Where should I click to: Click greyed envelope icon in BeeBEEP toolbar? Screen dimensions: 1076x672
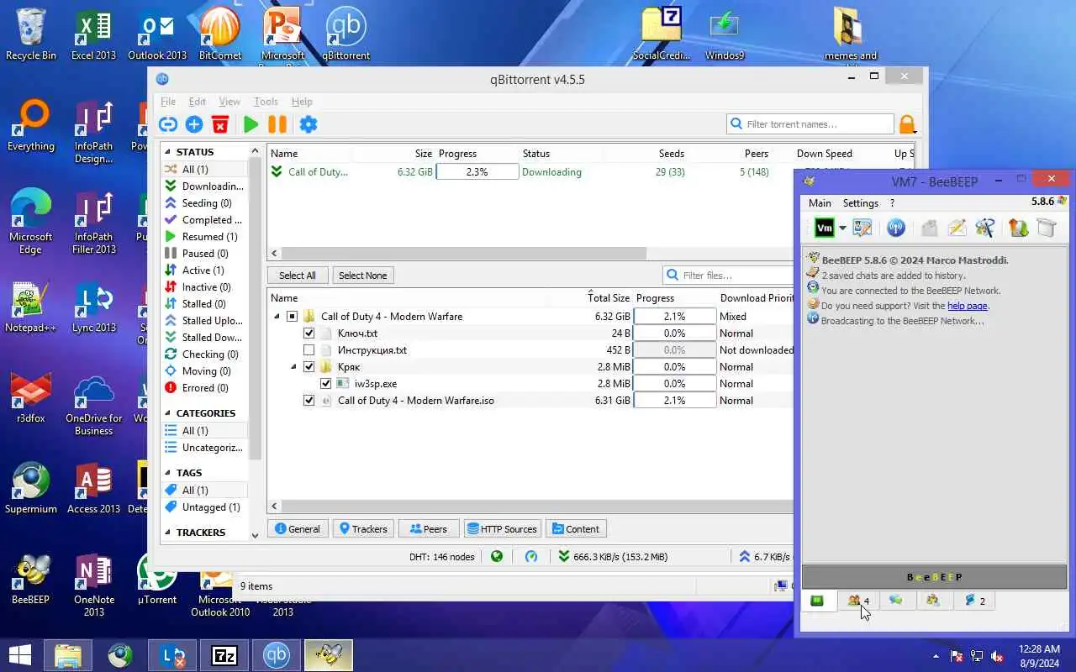click(929, 228)
